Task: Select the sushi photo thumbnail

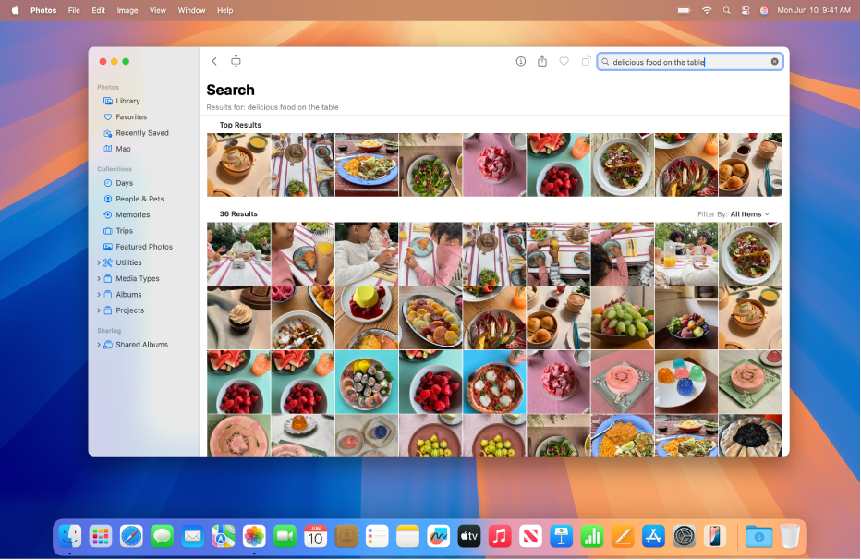Action: [366, 382]
